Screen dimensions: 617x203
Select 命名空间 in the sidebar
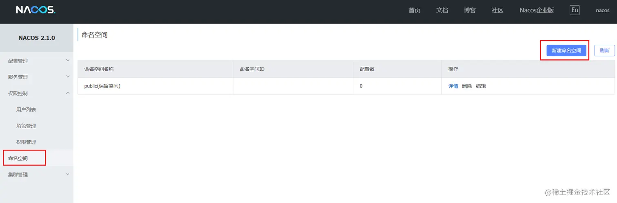[37, 158]
